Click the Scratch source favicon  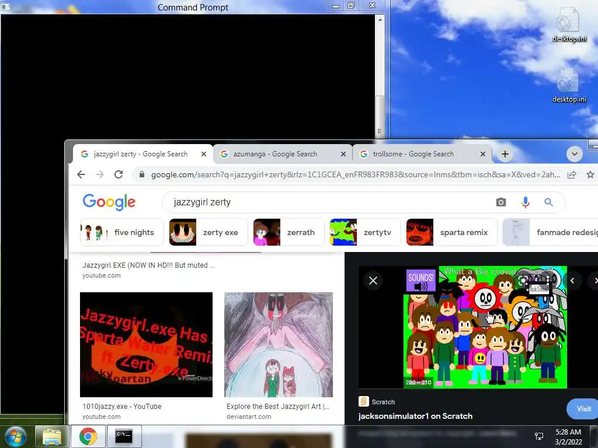pos(363,401)
